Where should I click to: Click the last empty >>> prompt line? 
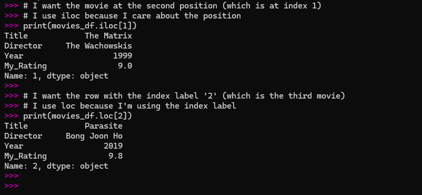tap(11, 186)
